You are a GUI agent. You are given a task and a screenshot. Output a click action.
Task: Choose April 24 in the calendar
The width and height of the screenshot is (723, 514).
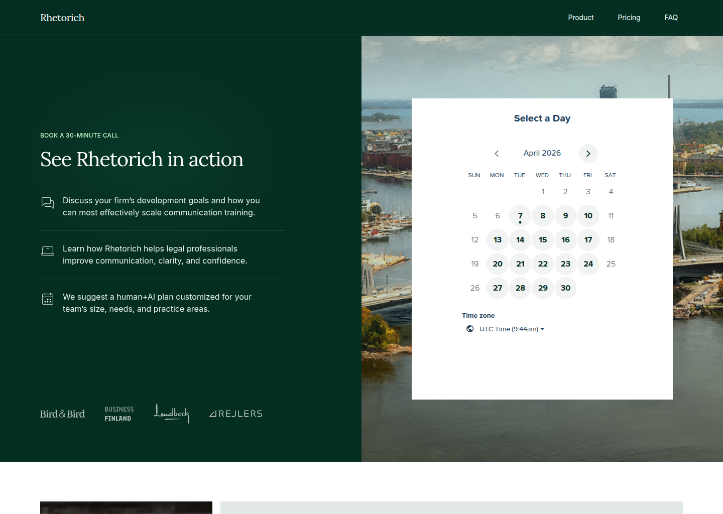[588, 264]
